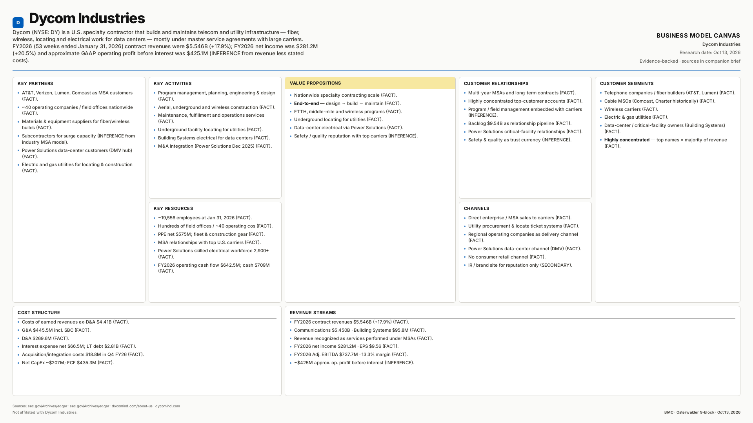Click Evidence-backed sources in companion brief
Image resolution: width=753 pixels, height=423 pixels.
690,61
